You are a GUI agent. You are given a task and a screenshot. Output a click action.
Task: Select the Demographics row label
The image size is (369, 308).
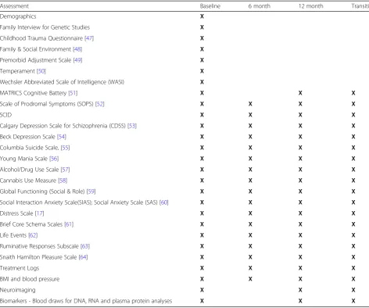[x=18, y=16]
